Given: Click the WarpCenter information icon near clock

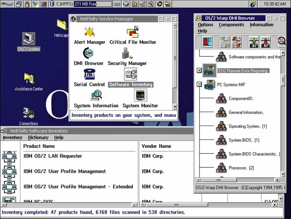Looking at the screenshot, I should tap(253, 4).
